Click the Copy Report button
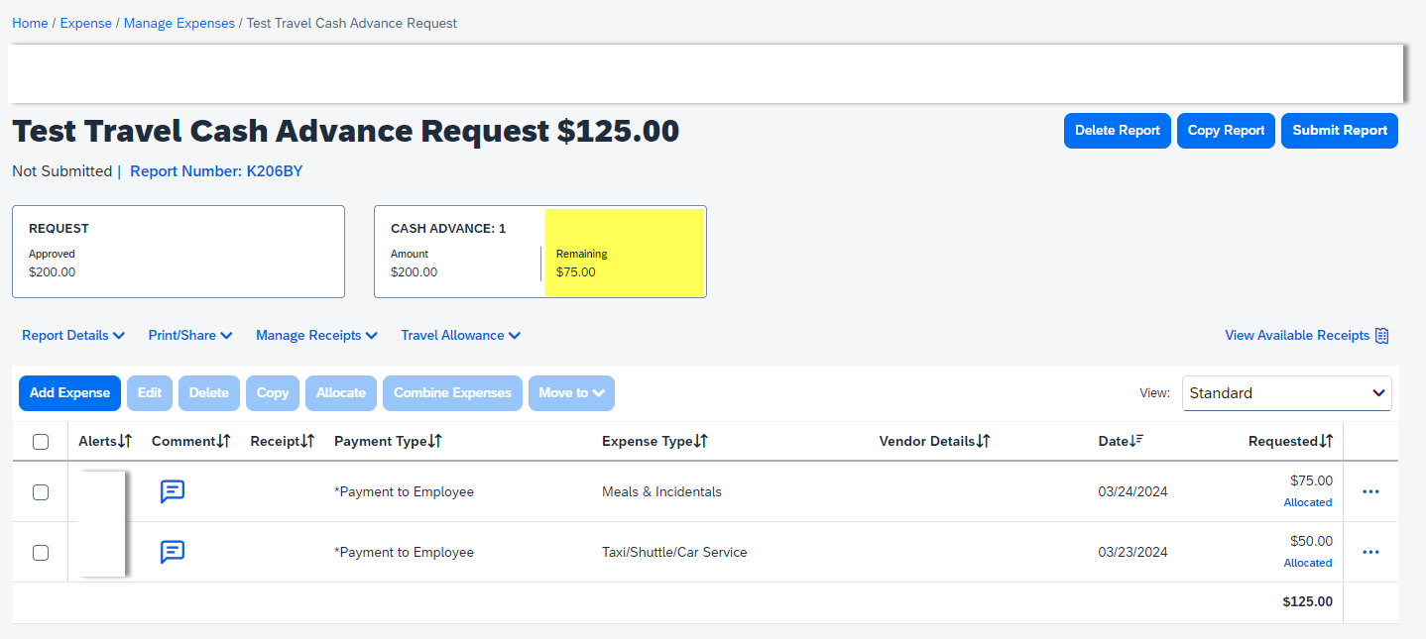 pos(1227,131)
